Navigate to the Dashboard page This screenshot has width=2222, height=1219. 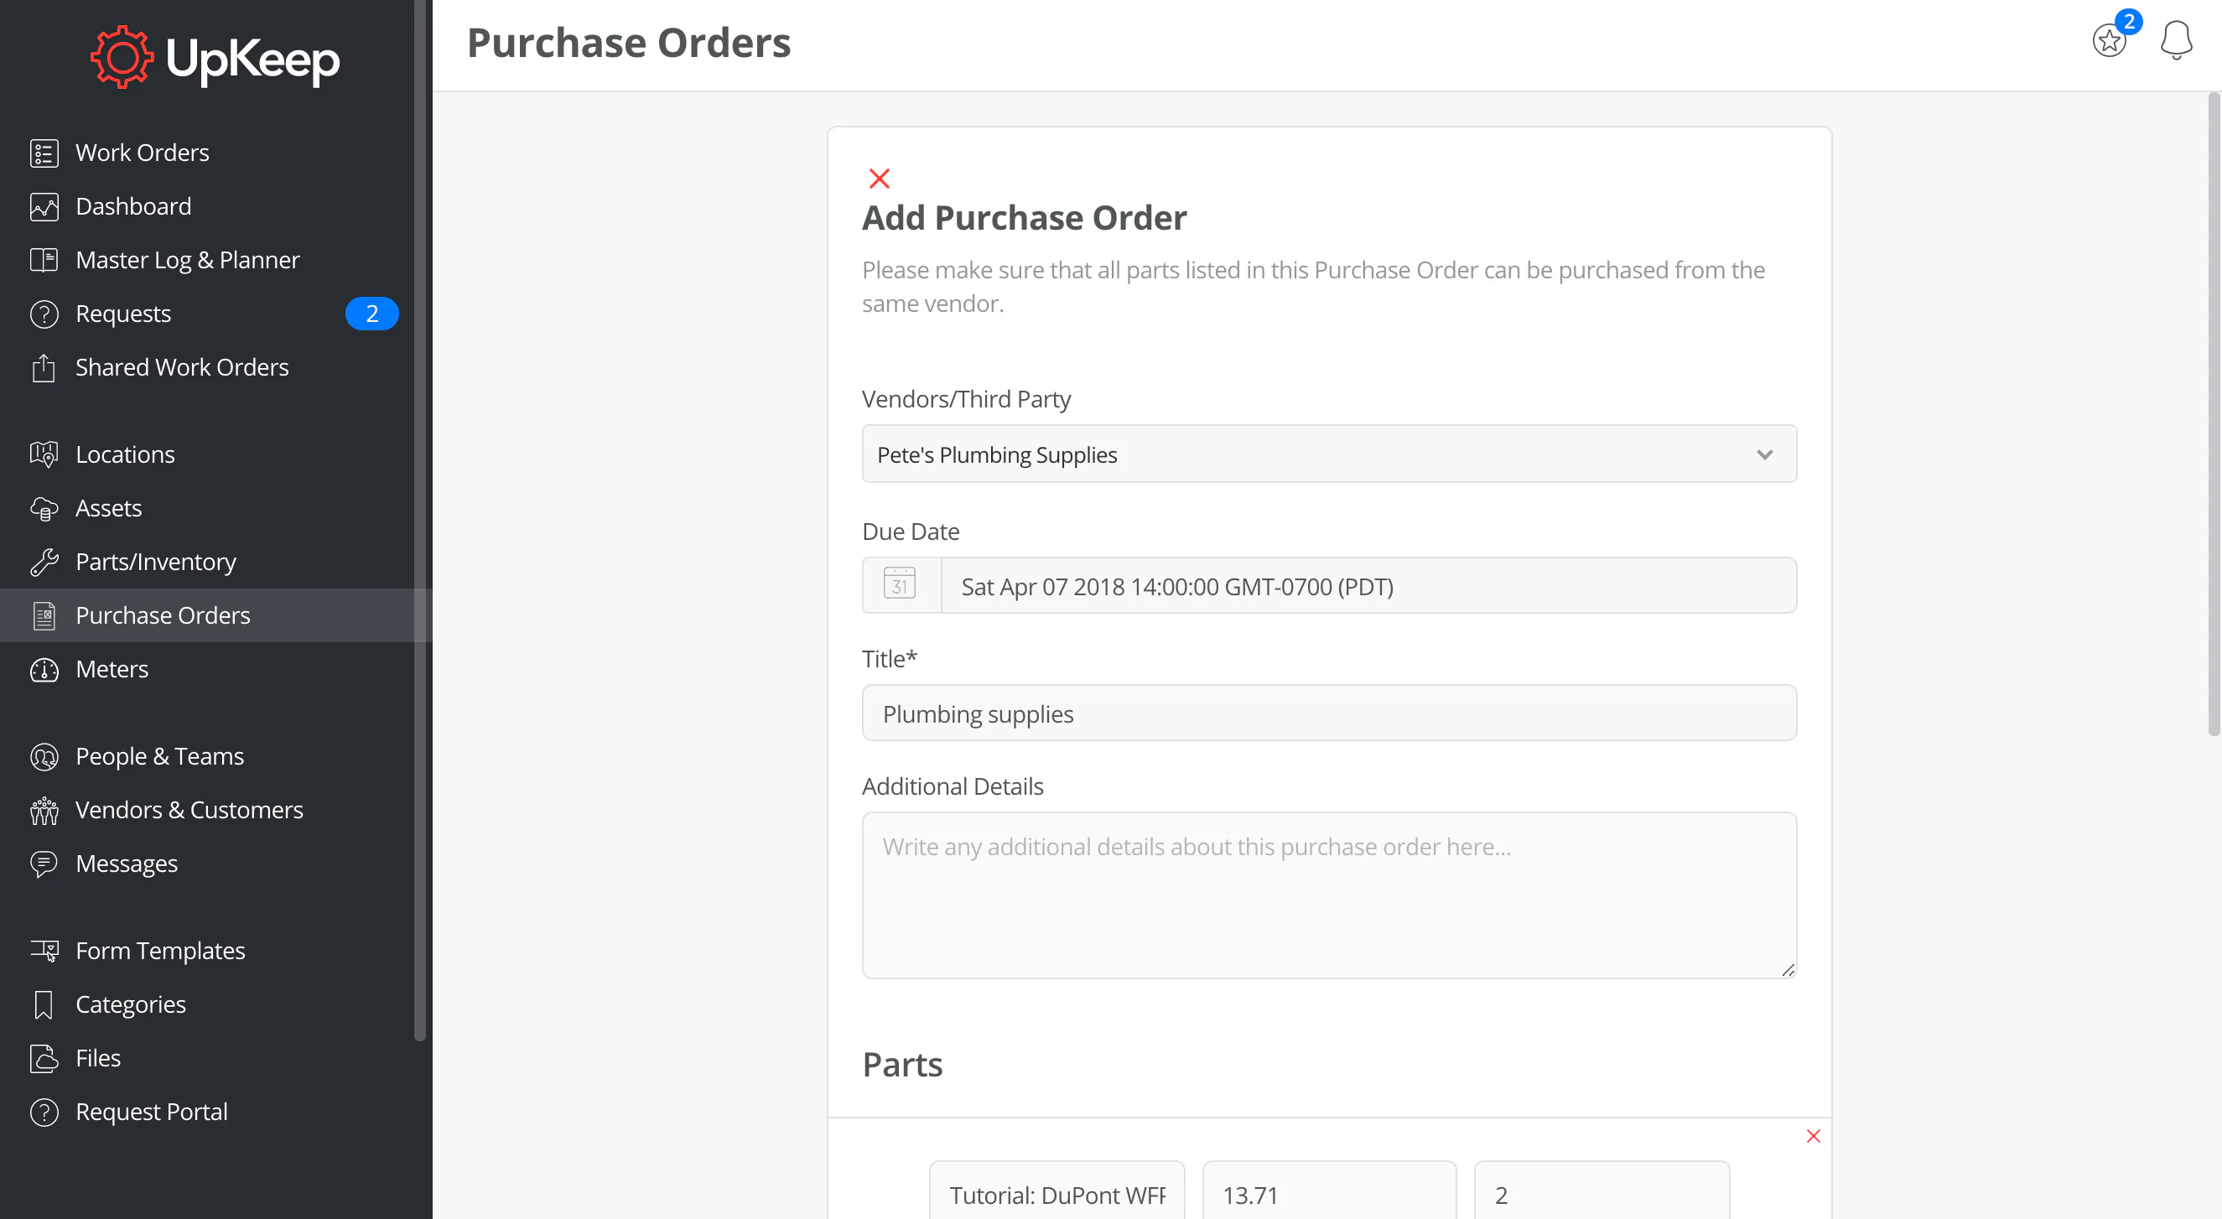click(132, 206)
